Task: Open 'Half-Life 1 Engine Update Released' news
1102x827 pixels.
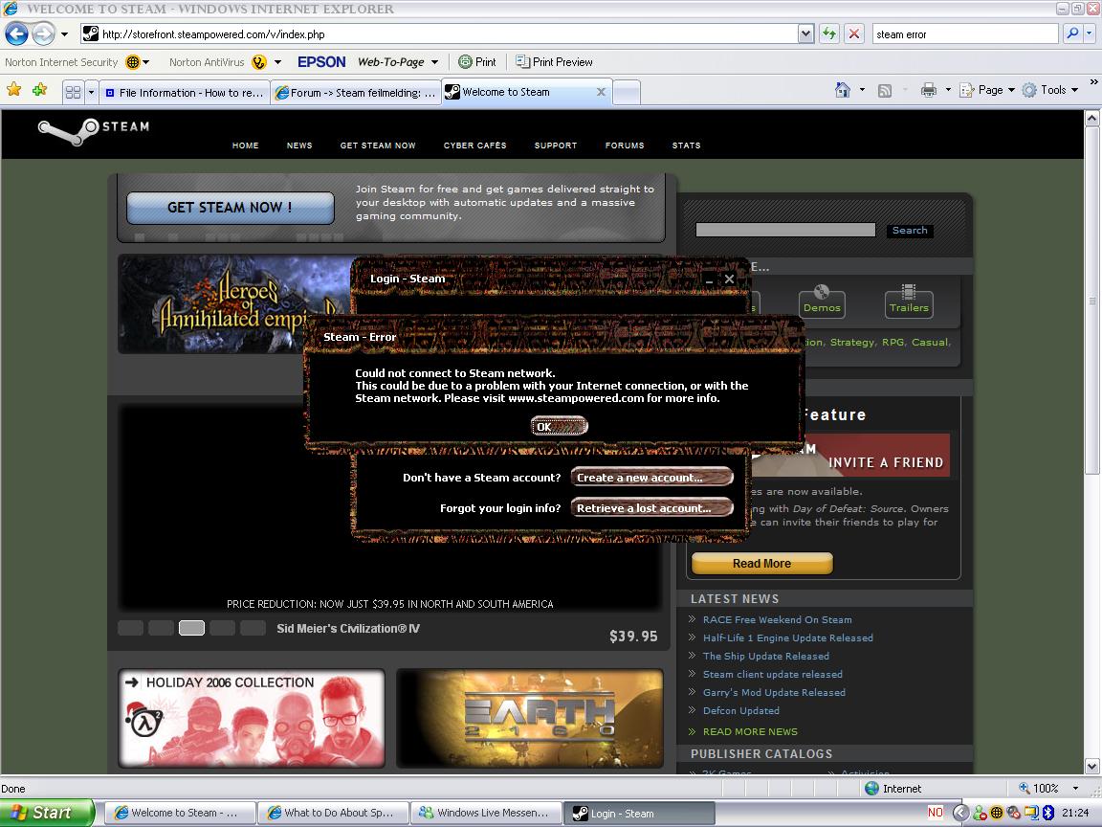Action: 788,637
